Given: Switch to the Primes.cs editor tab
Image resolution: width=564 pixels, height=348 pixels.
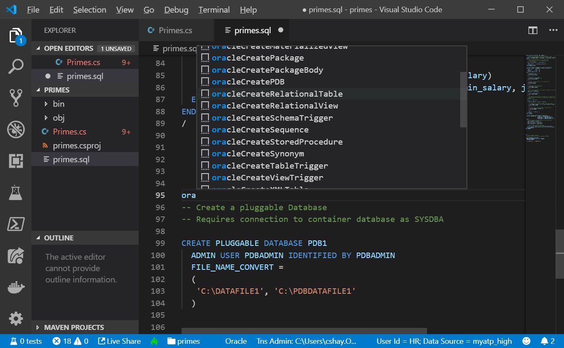Looking at the screenshot, I should coord(175,30).
